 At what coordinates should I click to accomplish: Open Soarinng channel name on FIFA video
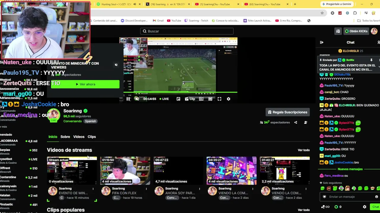coord(118,189)
